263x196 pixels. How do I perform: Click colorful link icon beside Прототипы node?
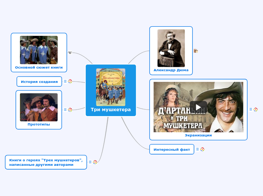pyautogui.click(x=70, y=110)
